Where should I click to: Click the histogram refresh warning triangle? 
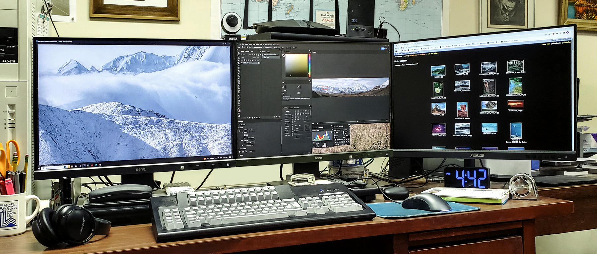tap(331, 132)
